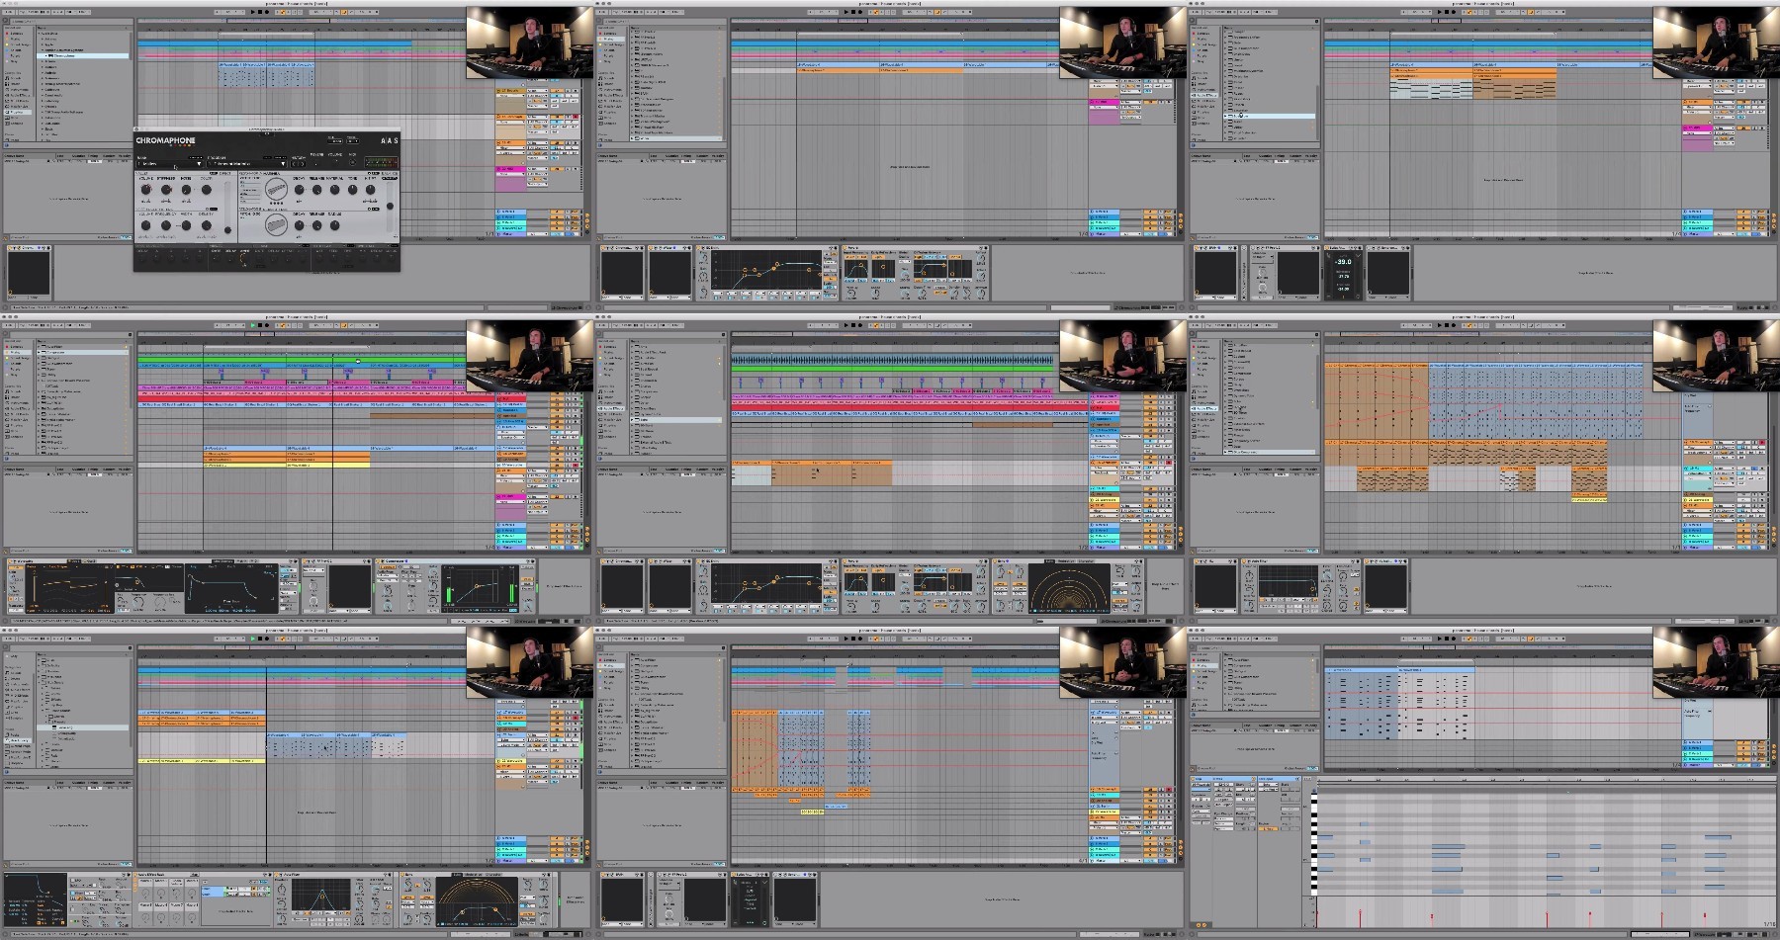Open the Chromaphone Program dropdown
This screenshot has height=940, width=1780.
tap(245, 164)
